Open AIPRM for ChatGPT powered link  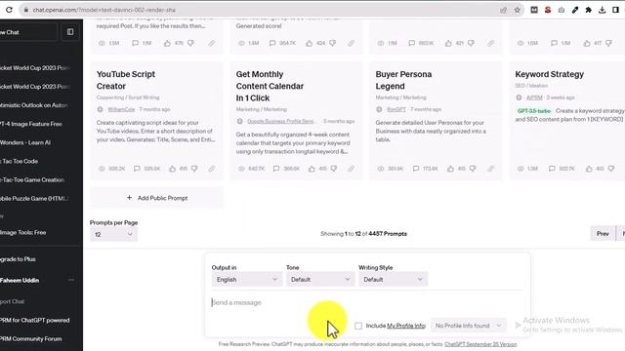pyautogui.click(x=35, y=321)
